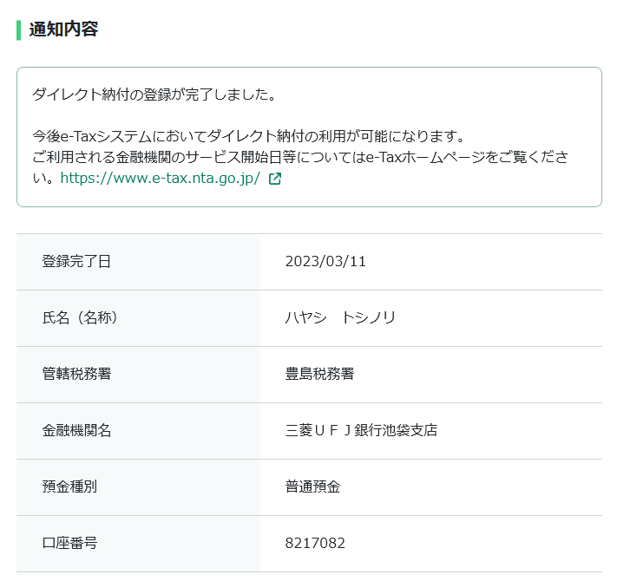The width and height of the screenshot is (617, 581).
Task: Open the external link icon after the e-Tax URL
Action: coord(275,180)
